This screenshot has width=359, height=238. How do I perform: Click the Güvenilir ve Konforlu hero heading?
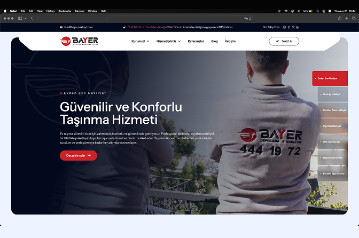pos(121,113)
